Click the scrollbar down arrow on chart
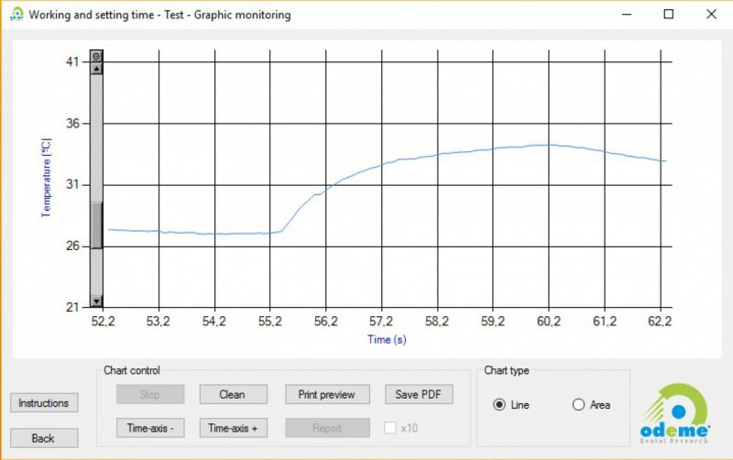Screen dimensions: 733x460 click(x=96, y=301)
